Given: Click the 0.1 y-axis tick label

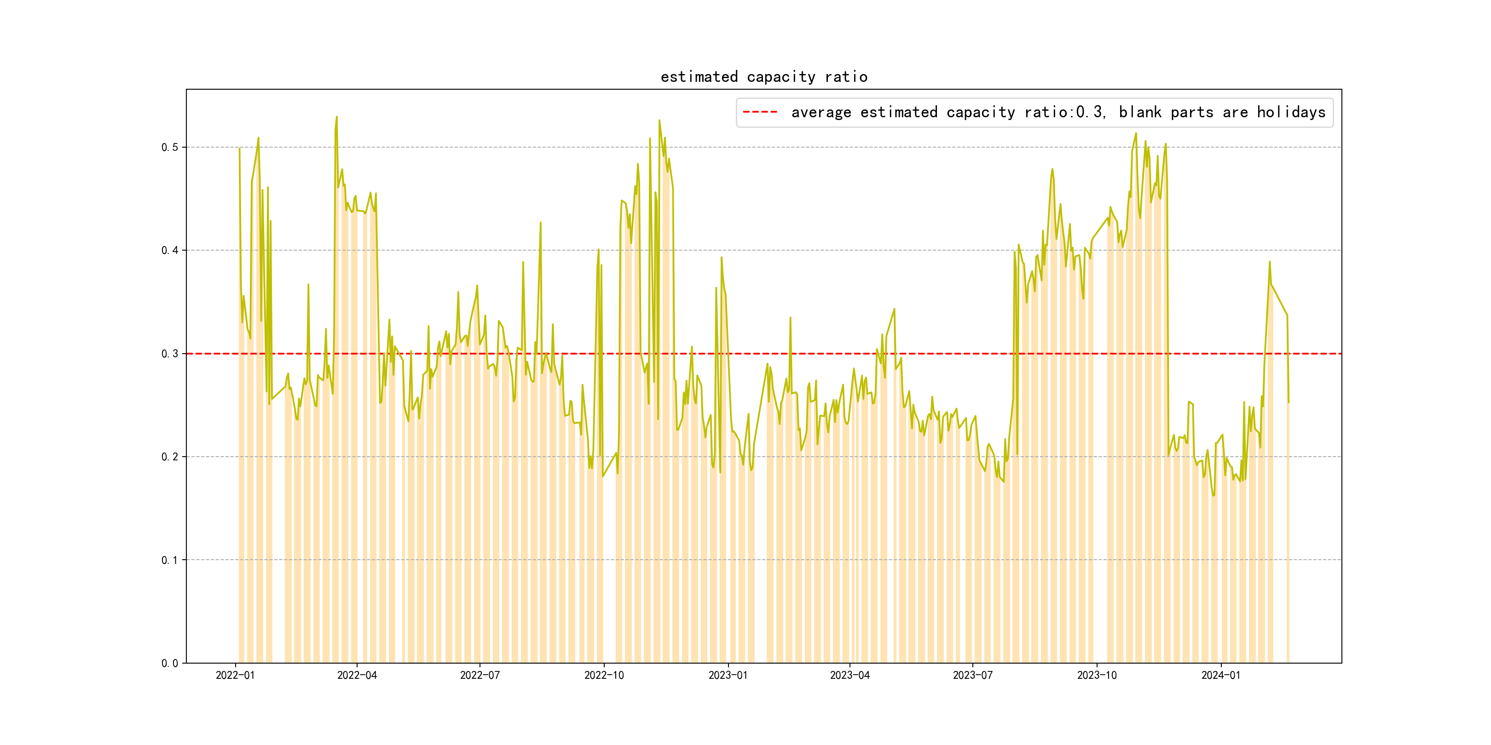Looking at the screenshot, I should pos(170,560).
